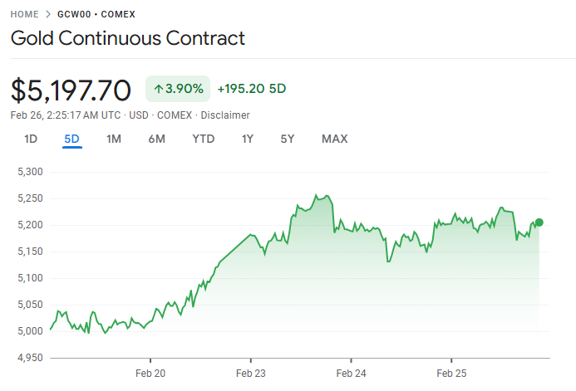The width and height of the screenshot is (576, 391).
Task: Switch to the 5Y range tab
Action: [288, 139]
